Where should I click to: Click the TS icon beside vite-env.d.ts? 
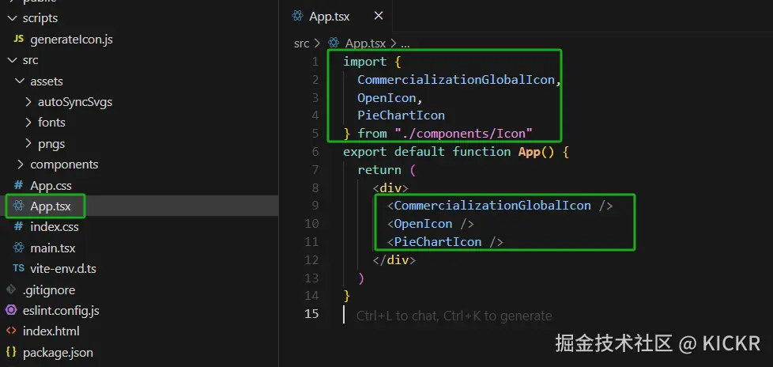(x=19, y=269)
